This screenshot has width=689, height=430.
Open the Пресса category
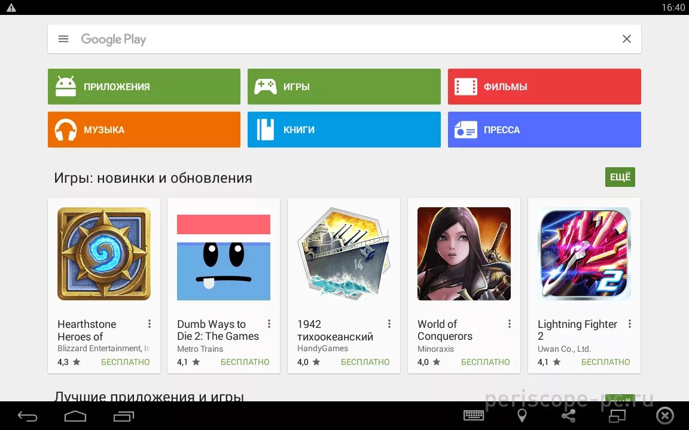click(x=544, y=130)
